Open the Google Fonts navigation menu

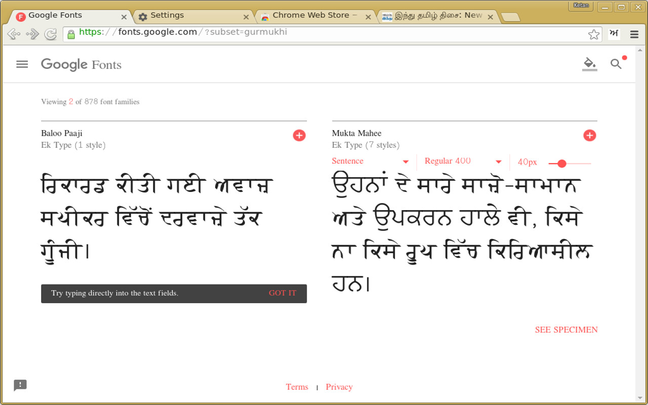tap(22, 64)
